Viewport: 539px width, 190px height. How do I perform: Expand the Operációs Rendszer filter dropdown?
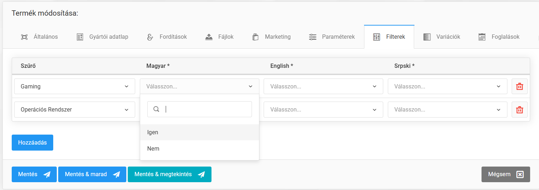tap(75, 110)
